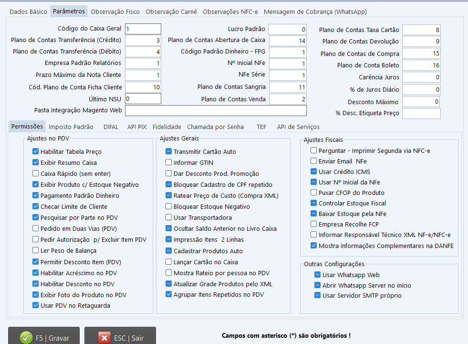
Task: Uncheck Pagamento Padrão Dinheiro
Action: coord(35,195)
